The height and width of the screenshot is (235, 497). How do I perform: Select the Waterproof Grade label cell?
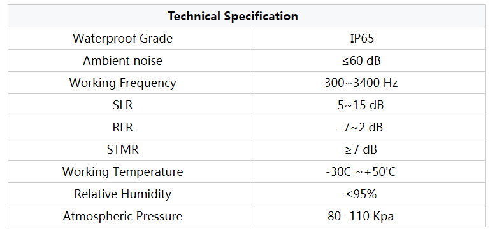point(129,38)
